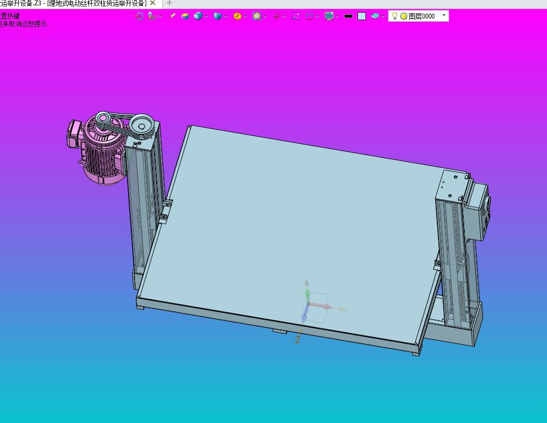Image resolution: width=547 pixels, height=423 pixels.
Task: Click the light blue face color swatch
Action: coord(362,16)
